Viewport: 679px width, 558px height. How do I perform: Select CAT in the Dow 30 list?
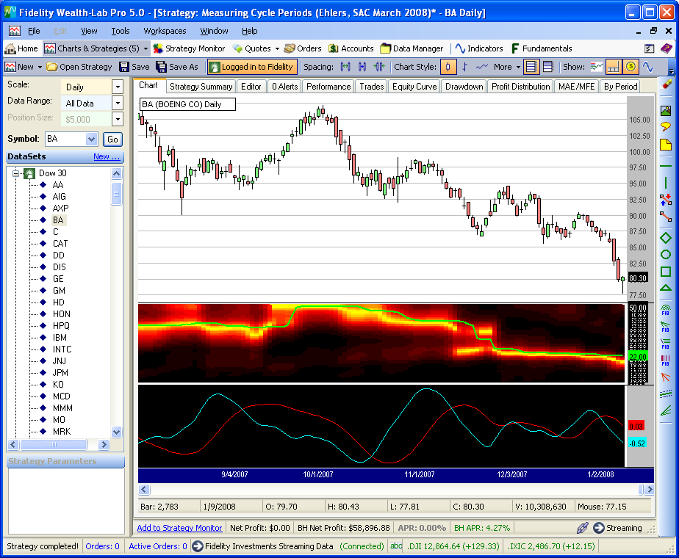[60, 244]
